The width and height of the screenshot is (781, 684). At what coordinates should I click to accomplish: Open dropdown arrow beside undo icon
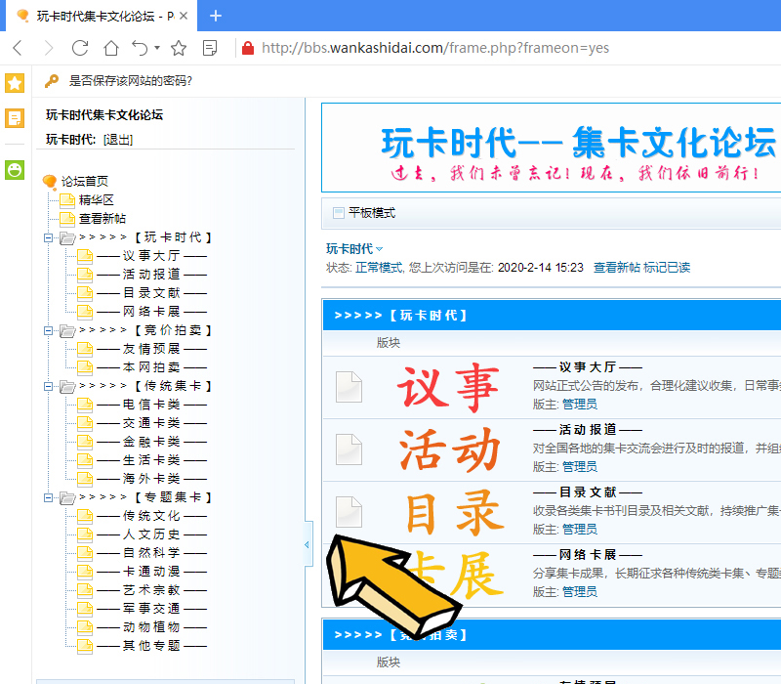tap(157, 48)
